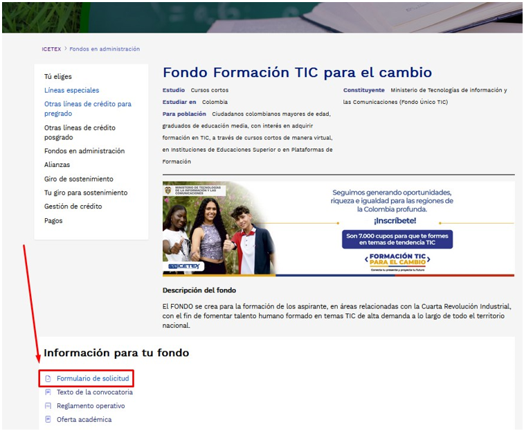524x431 pixels.
Task: Select Líneas especiales in sidebar menu
Action: pyautogui.click(x=71, y=90)
